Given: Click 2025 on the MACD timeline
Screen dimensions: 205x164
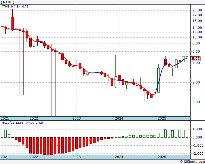Looking at the screenshot, I should (162, 157).
